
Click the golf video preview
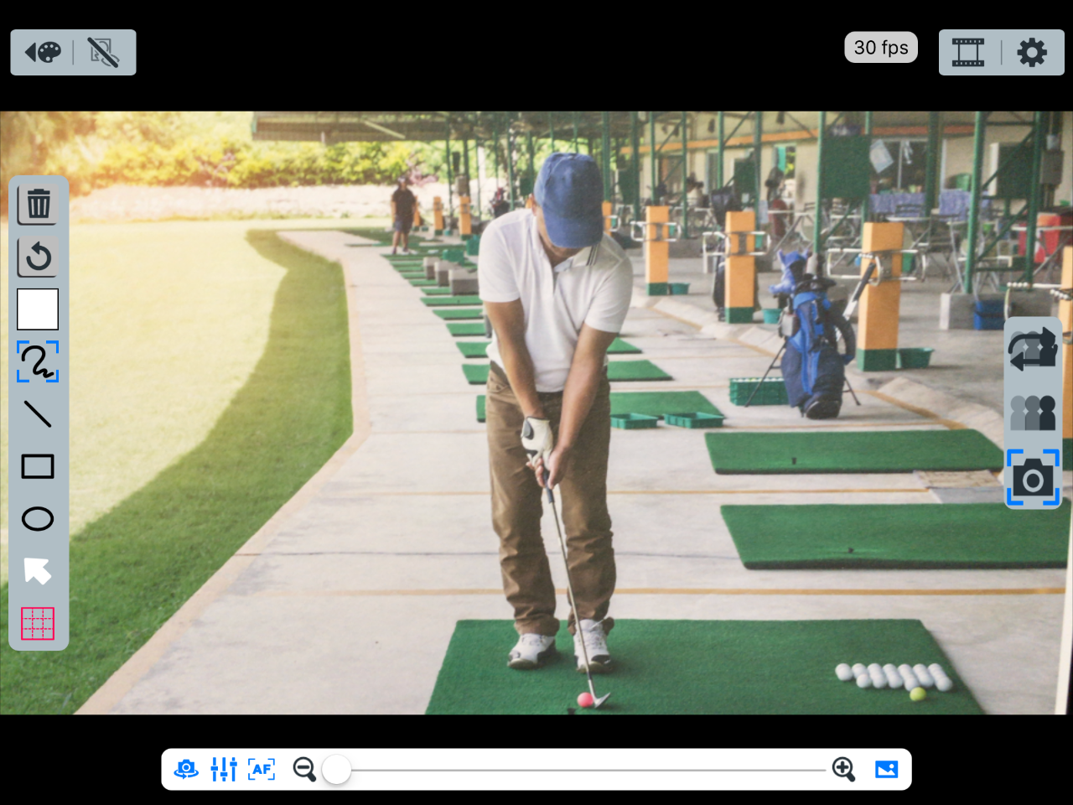tap(536, 413)
